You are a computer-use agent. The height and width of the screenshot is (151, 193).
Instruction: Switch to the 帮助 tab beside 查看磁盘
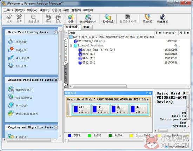point(86,27)
